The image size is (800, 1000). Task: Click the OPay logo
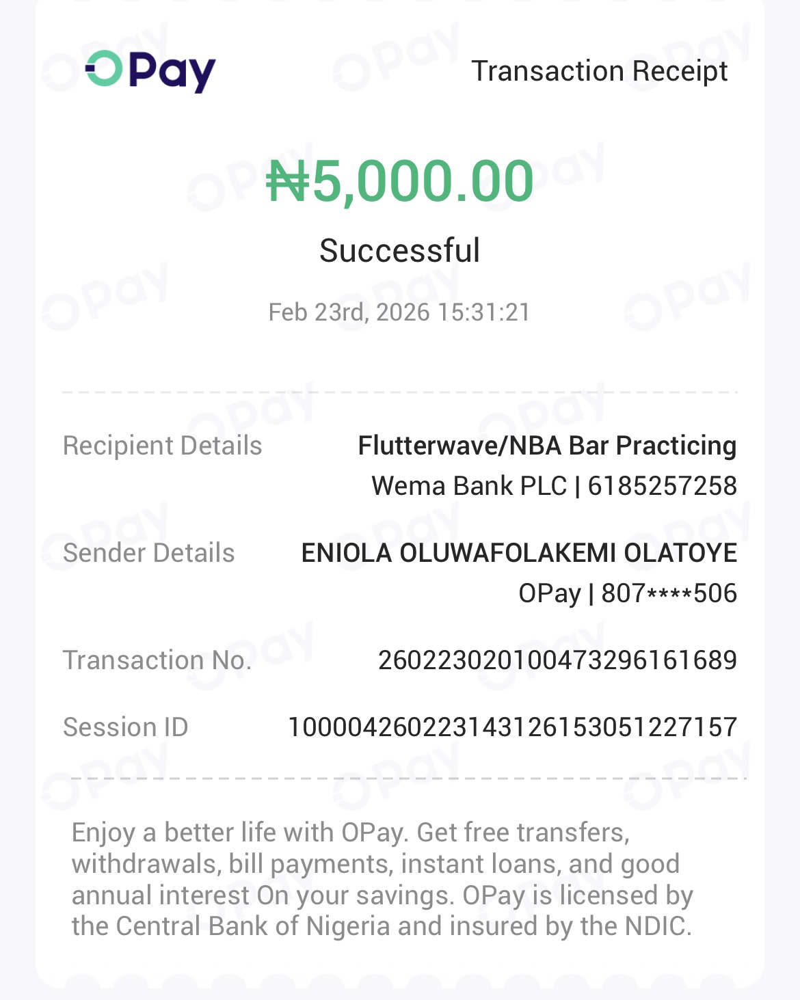click(150, 70)
